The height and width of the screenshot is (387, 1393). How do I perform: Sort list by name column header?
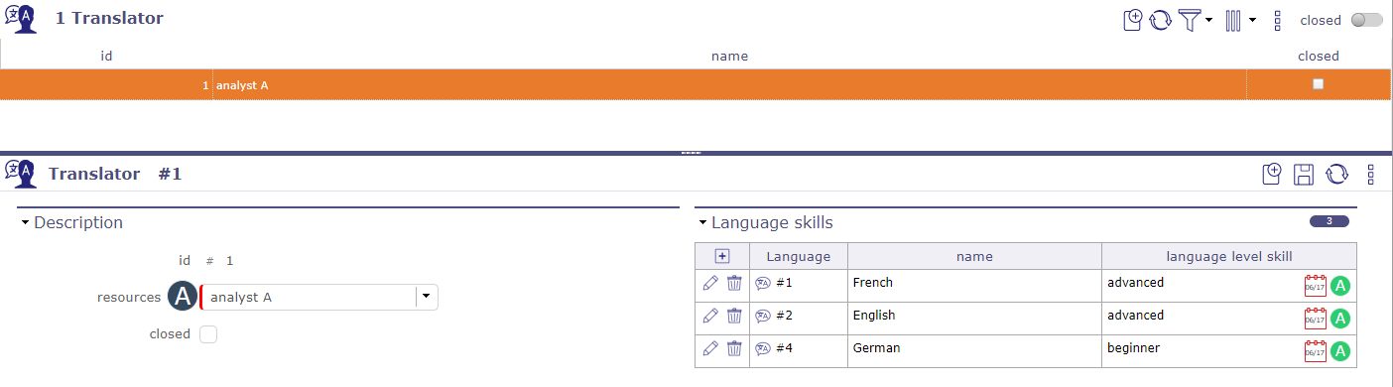[x=729, y=56]
